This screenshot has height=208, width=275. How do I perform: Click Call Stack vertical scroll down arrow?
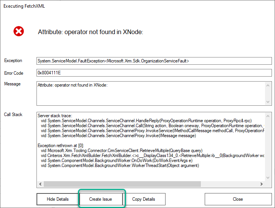268,178
